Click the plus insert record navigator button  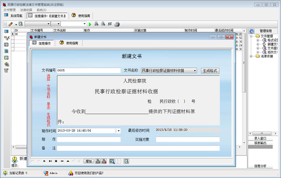tap(56, 161)
